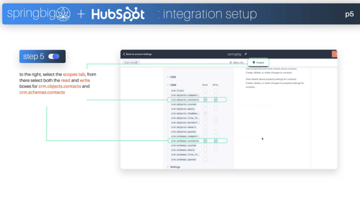Check Write for crm.objects.quotes
Screen dimensions: 360x202
pyautogui.click(x=216, y=132)
